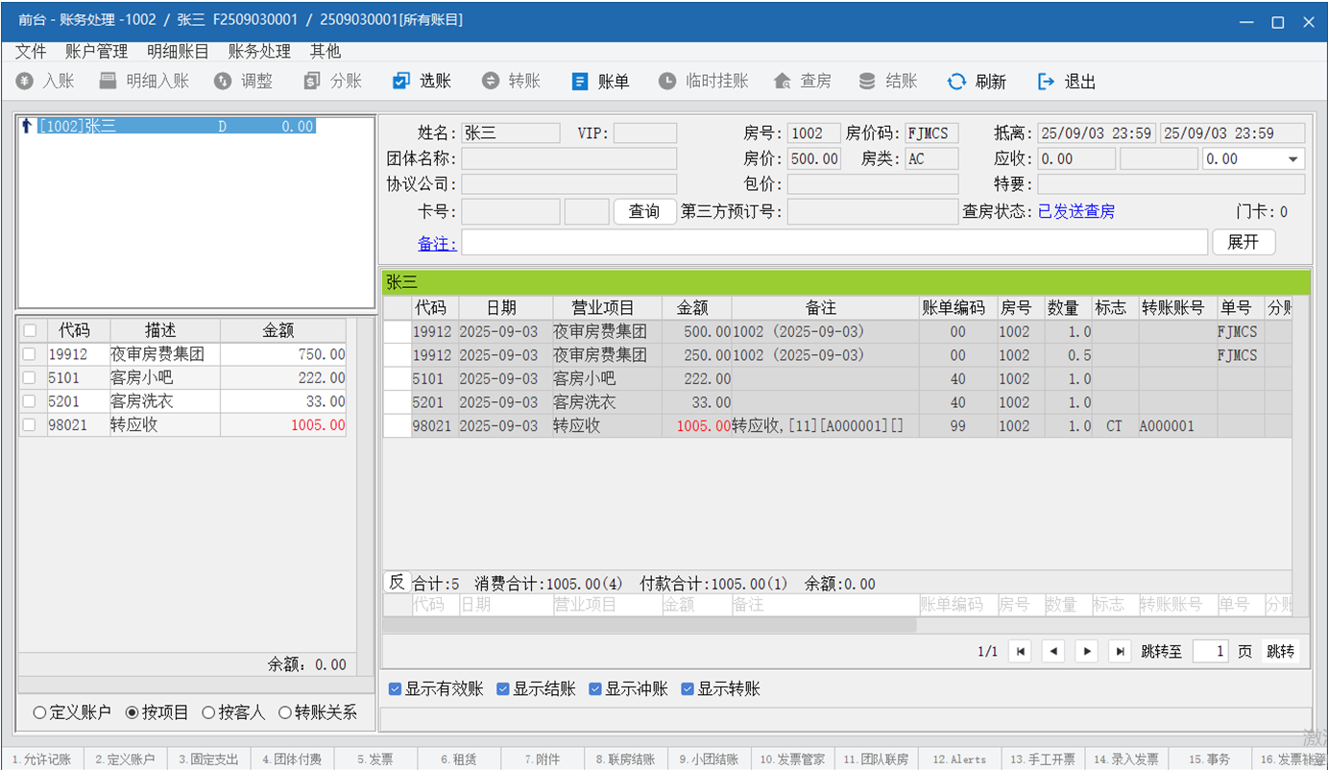Click the 展开 button to expand remarks
Image resolution: width=1328 pixels, height=770 pixels.
1243,242
